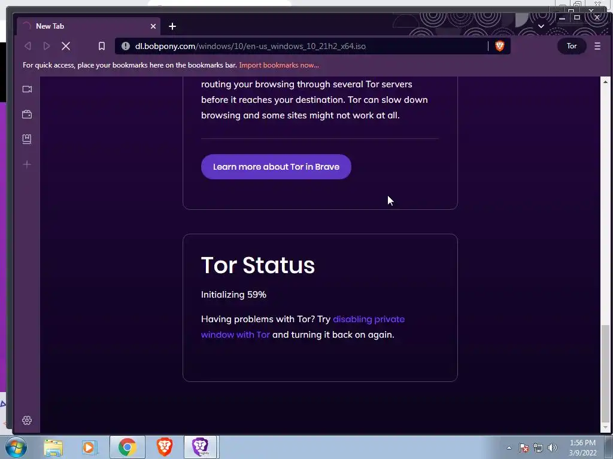Open Brave Talk video icon in the sidebar

[x=27, y=90]
